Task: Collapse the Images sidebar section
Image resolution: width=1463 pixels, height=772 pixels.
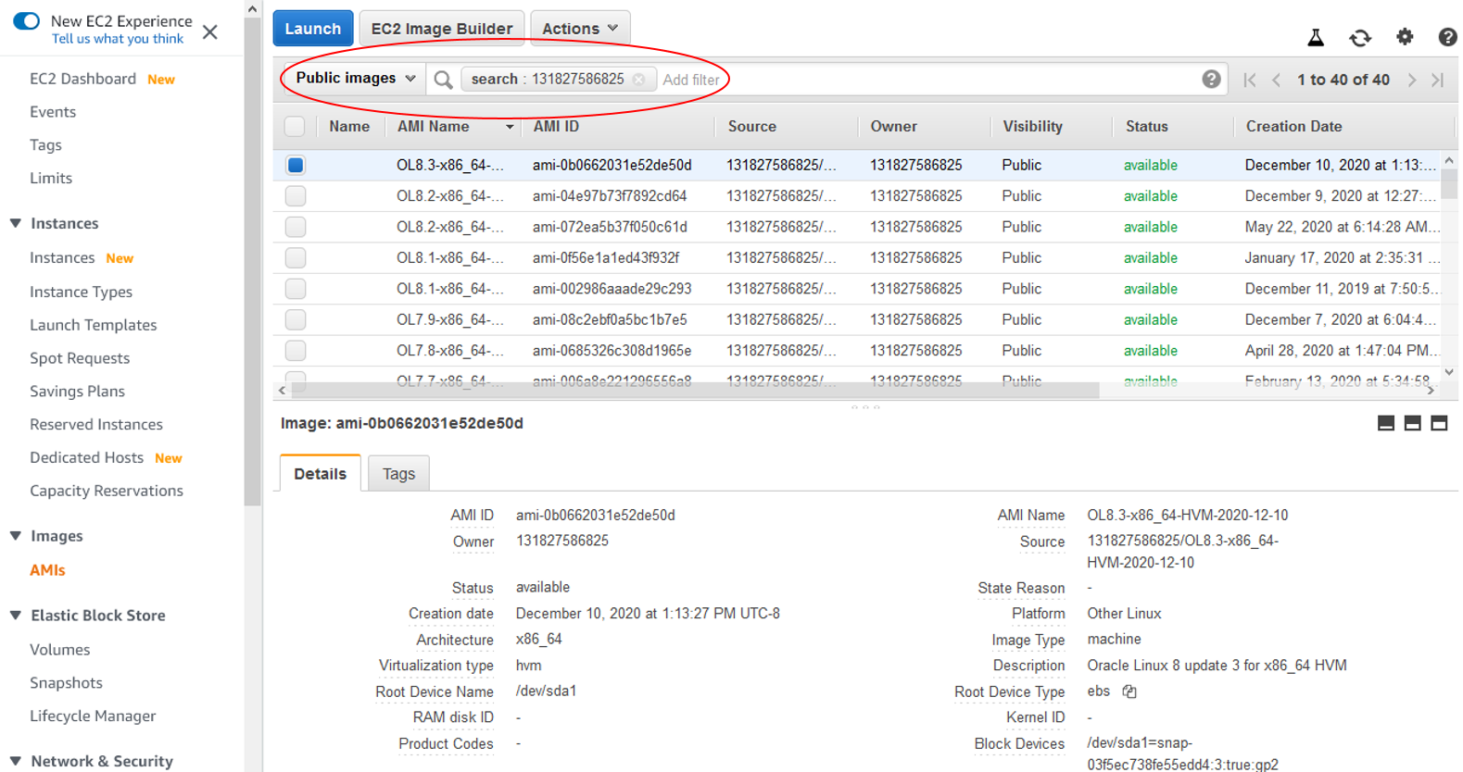Action: click(x=16, y=536)
